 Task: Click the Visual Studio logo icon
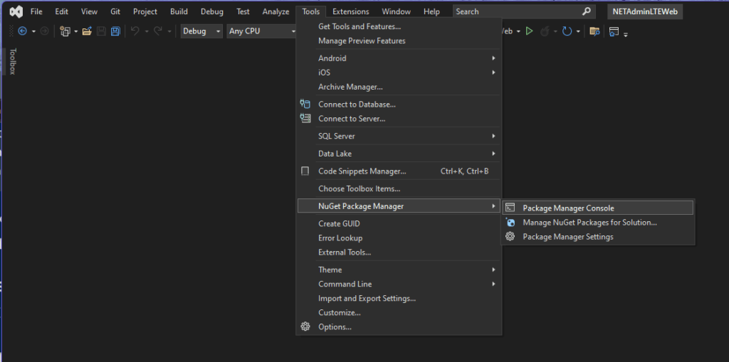[16, 11]
